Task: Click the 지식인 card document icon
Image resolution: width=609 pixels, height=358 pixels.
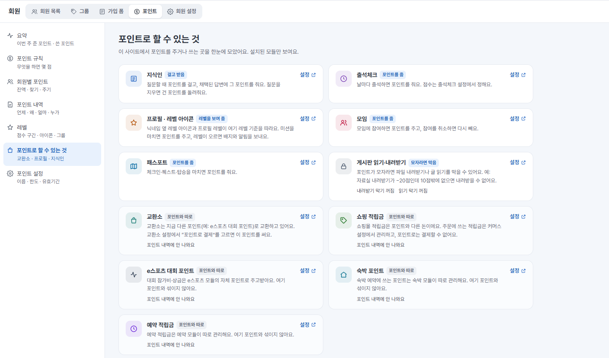Action: point(134,79)
